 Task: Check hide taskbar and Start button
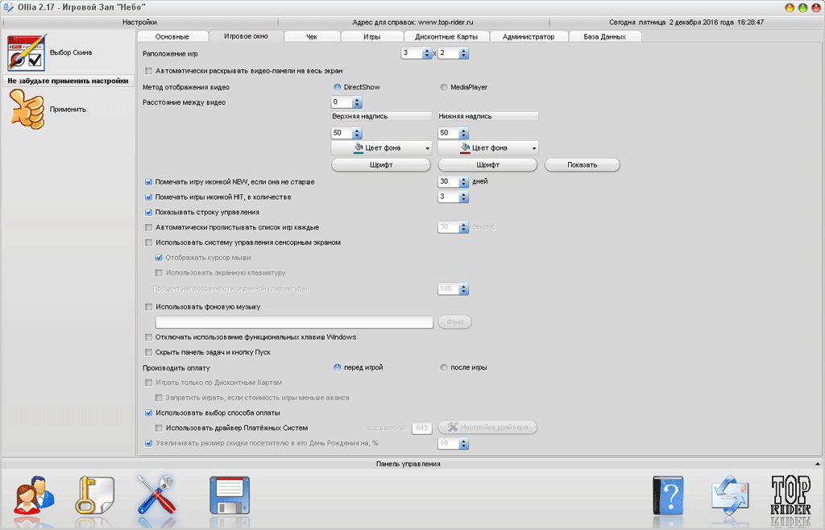point(148,353)
